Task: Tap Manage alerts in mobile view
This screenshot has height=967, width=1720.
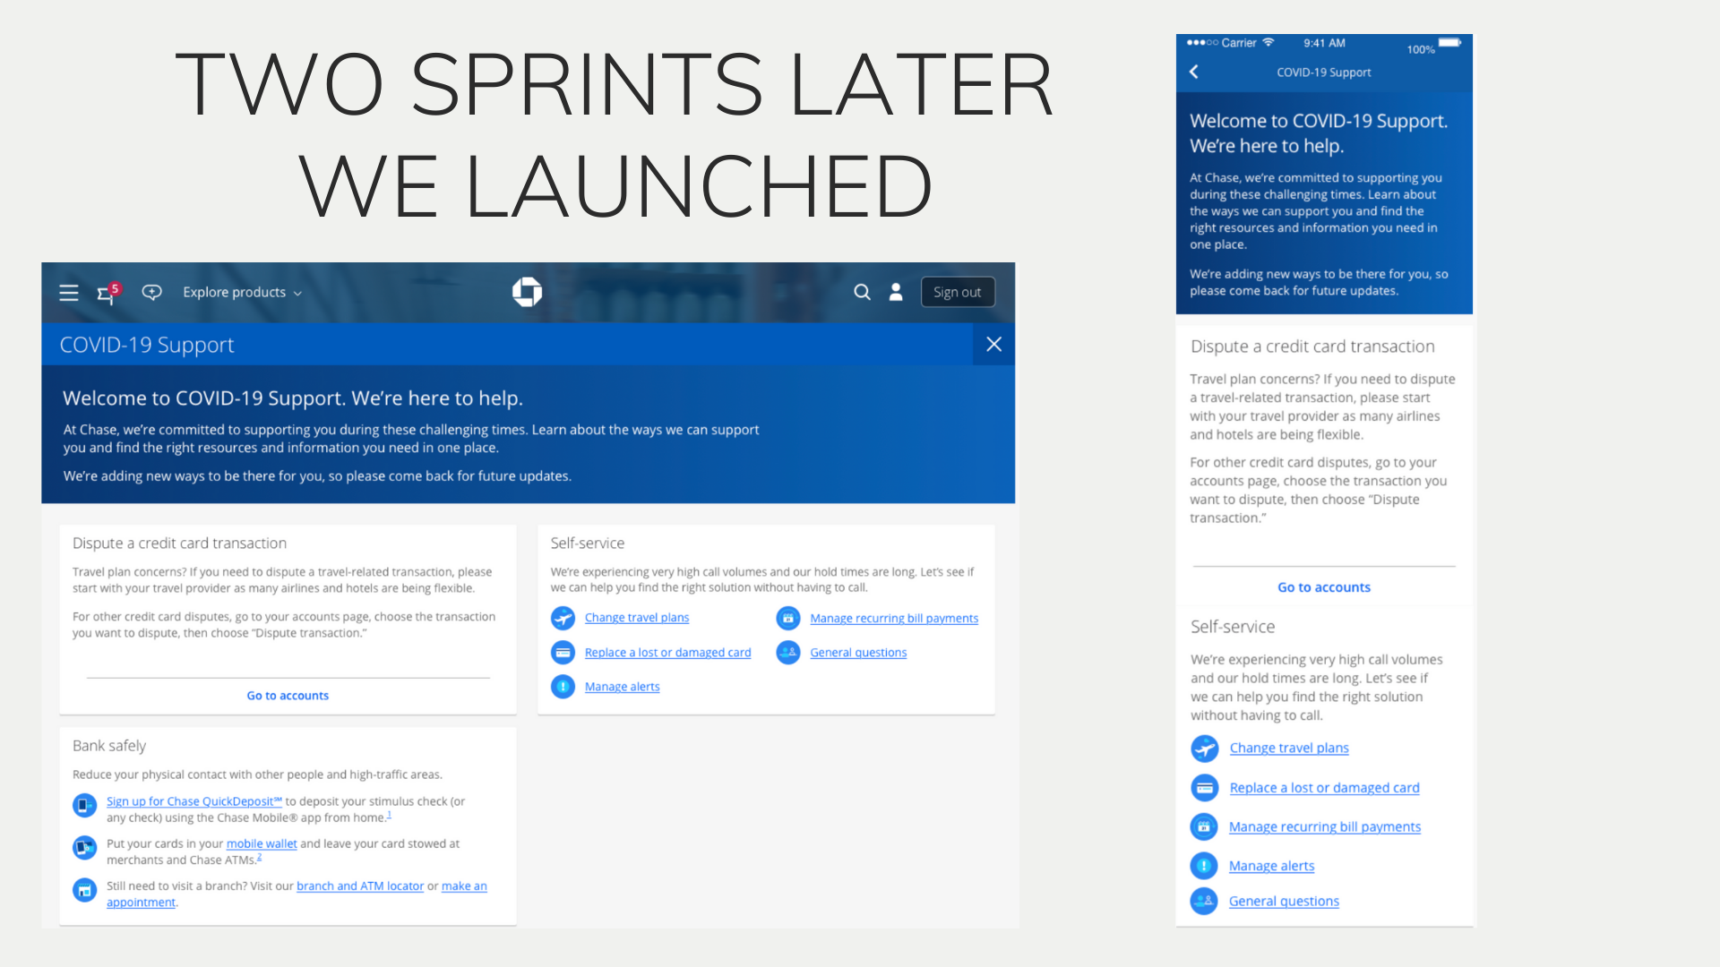Action: click(x=1271, y=866)
